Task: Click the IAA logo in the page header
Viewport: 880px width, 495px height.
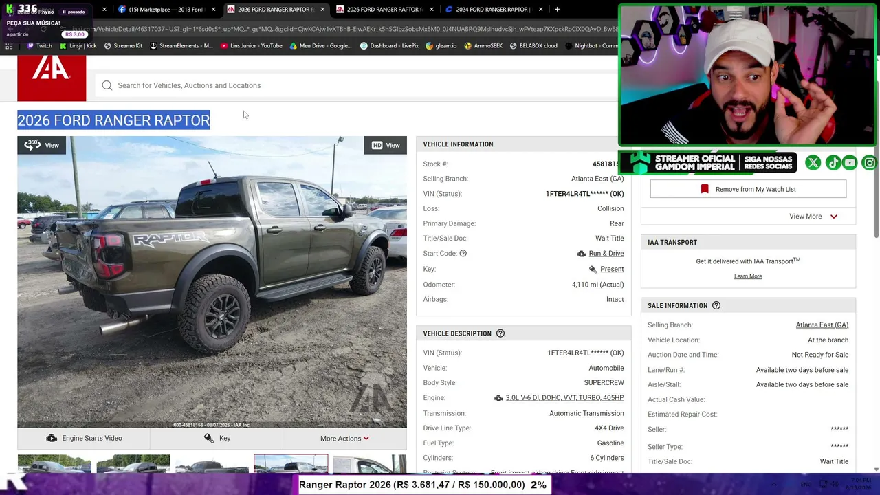Action: 52,78
